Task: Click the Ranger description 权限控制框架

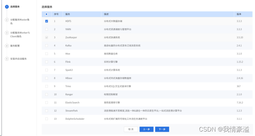Action: 111,94
